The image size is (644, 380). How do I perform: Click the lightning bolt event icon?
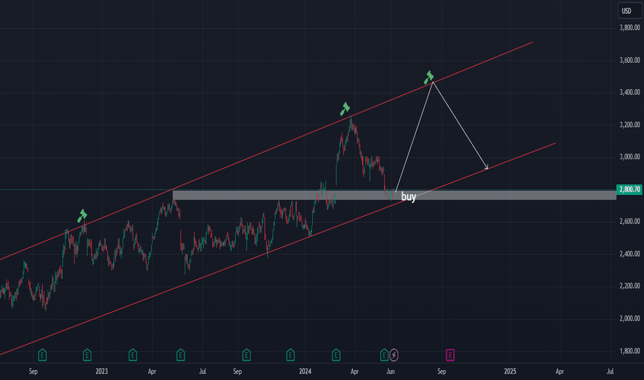click(x=394, y=354)
